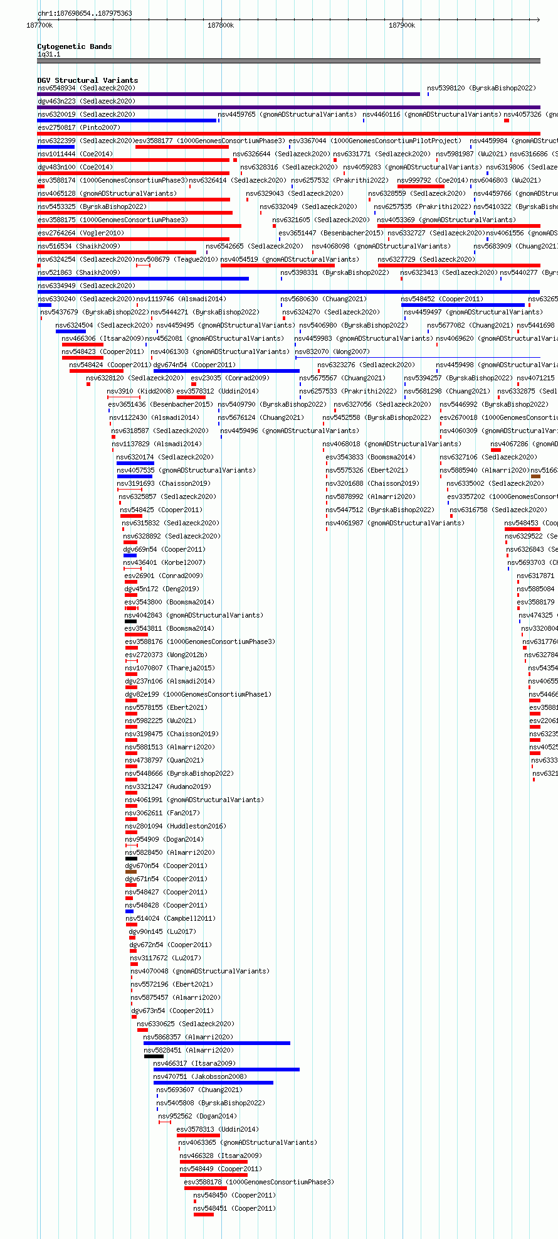Select the nsv548449 (Cooper2011) label
Viewport: 558px width, 1239px height.
click(221, 1169)
